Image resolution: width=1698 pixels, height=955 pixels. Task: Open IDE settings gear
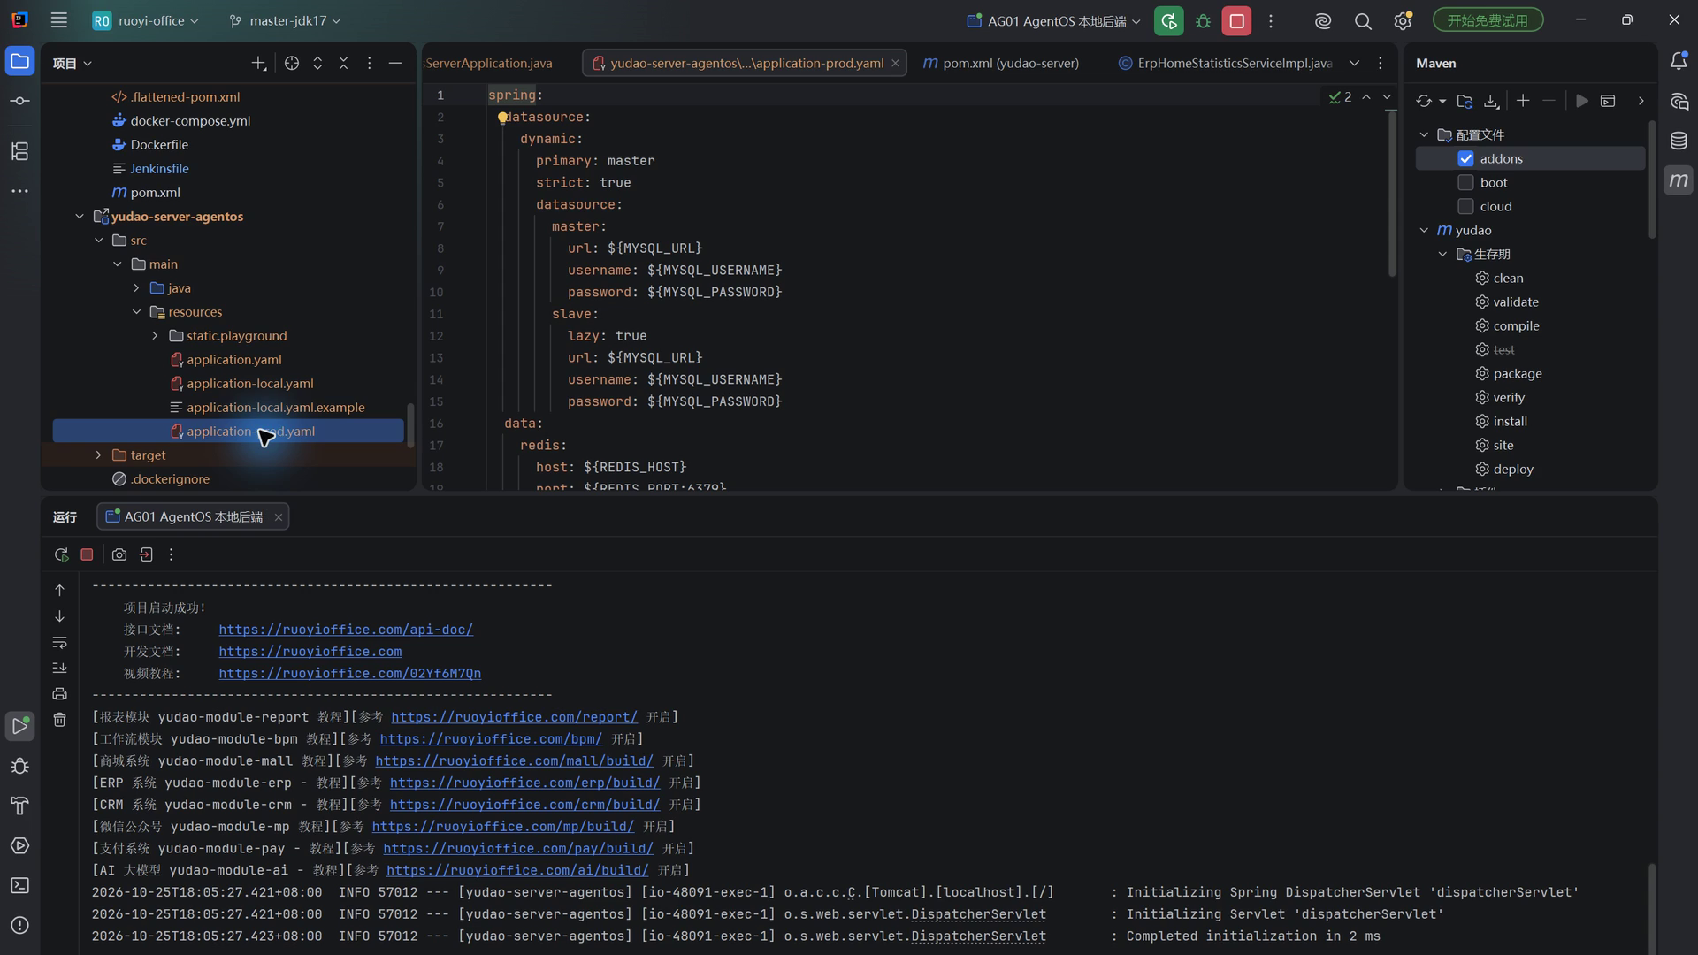pos(1403,20)
